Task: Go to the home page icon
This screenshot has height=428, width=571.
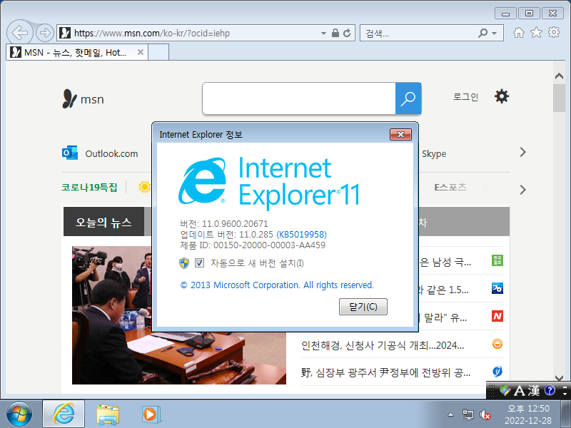Action: point(519,33)
